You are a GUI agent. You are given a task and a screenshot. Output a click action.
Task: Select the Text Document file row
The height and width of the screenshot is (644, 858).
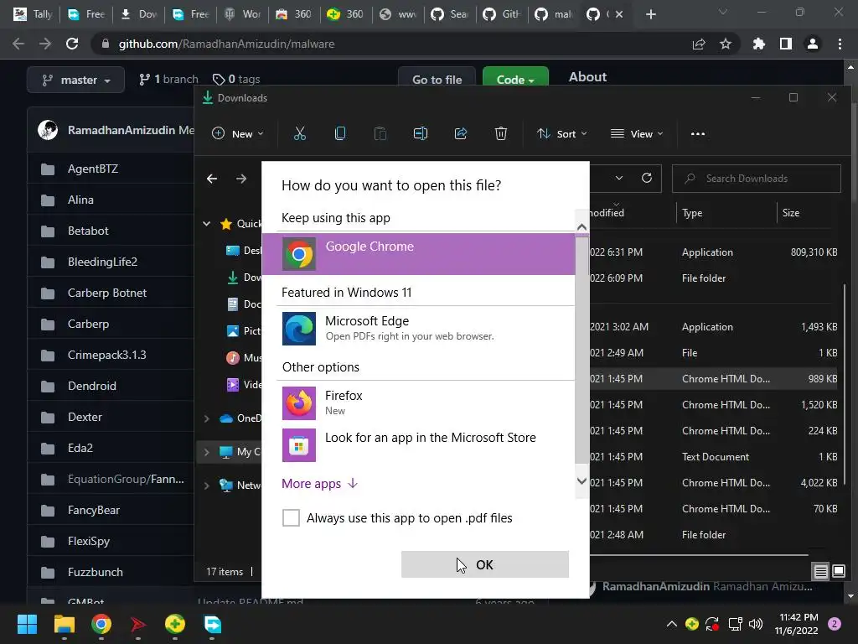click(714, 457)
